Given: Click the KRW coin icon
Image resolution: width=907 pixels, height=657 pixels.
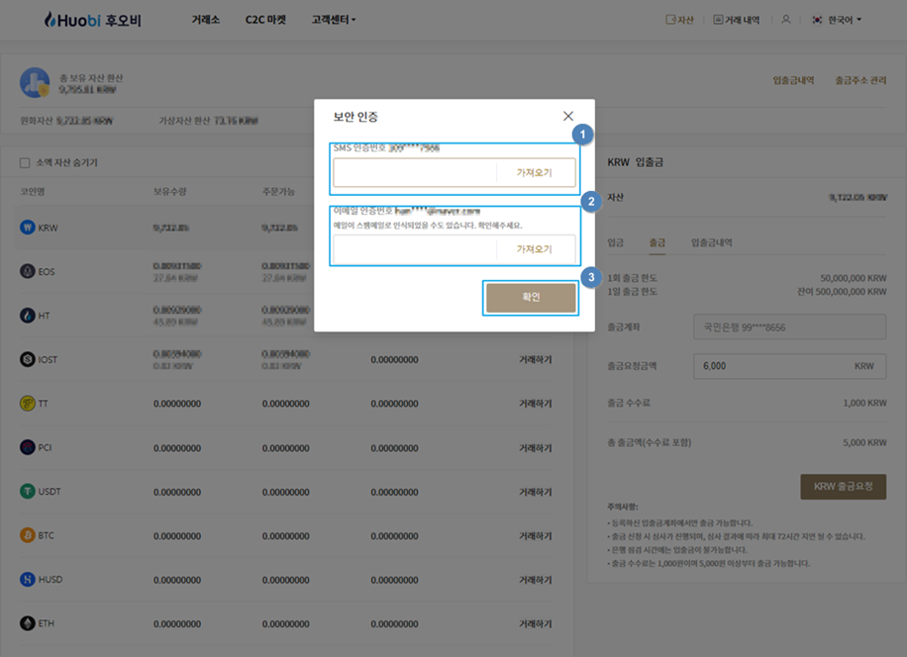Looking at the screenshot, I should (27, 228).
